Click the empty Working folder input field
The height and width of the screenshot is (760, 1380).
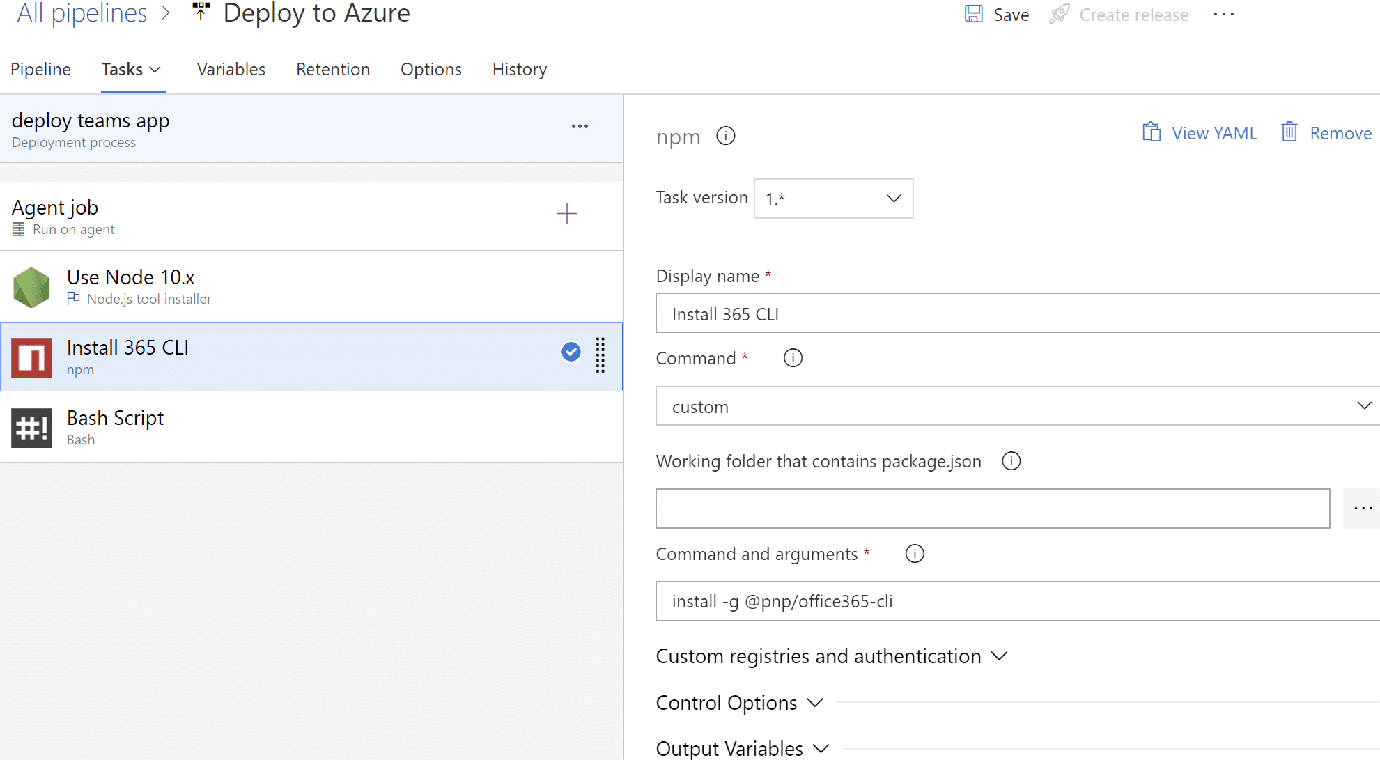tap(993, 509)
